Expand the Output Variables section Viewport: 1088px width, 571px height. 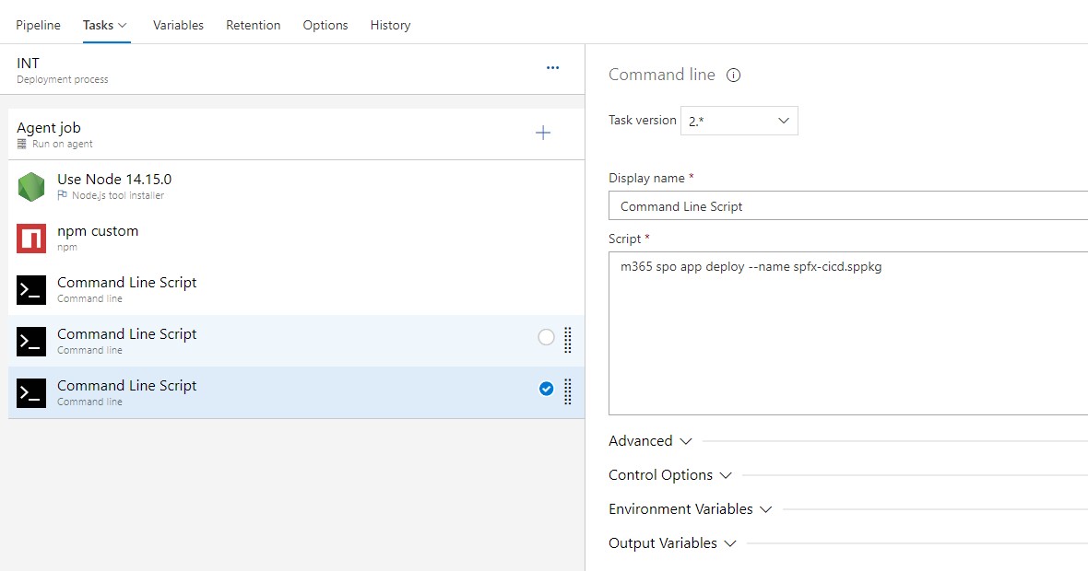672,543
